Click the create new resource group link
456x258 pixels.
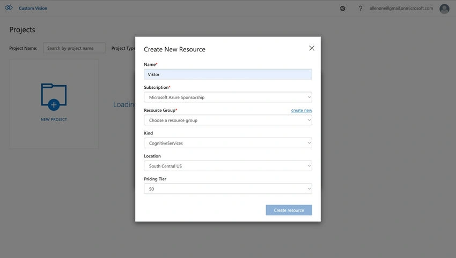click(301, 110)
